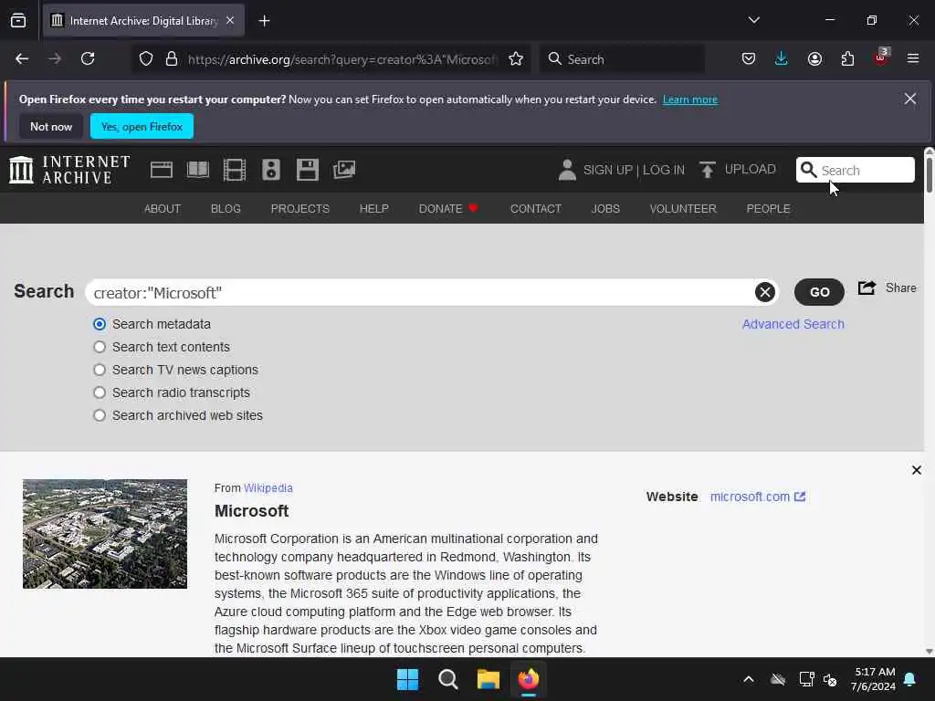
Task: Open the Firefox application menu
Action: tap(913, 59)
